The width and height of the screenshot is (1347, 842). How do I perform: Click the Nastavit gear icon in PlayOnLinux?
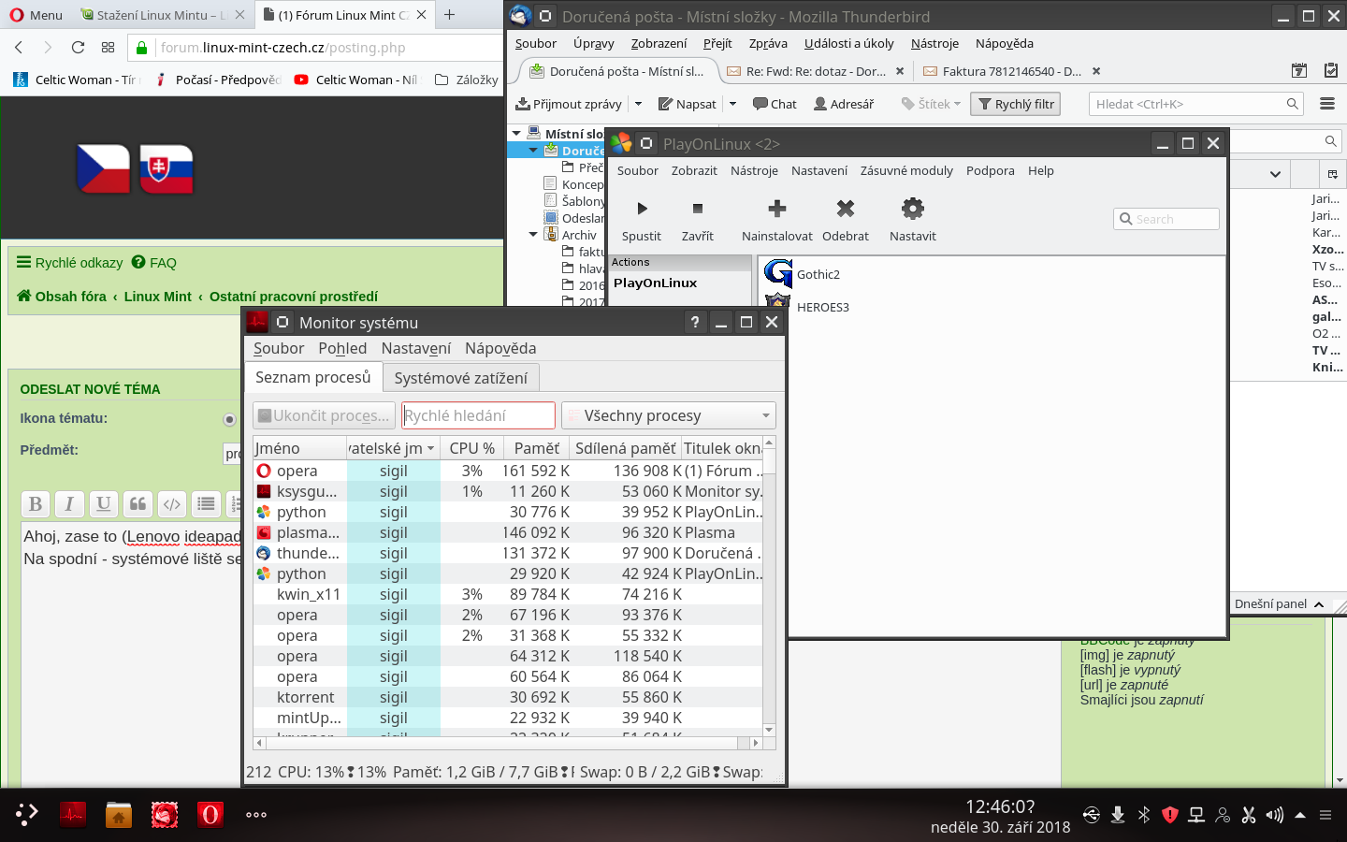click(913, 209)
